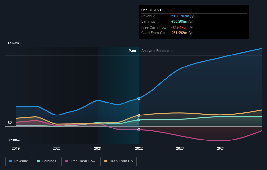The height and width of the screenshot is (170, 267).
Task: Click the 2024 x-axis label
Action: coord(221,149)
